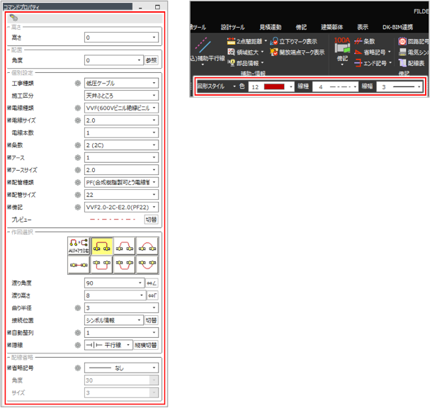The image size is (430, 408).
Task: Click the gear icon beside 工事種類
Action: (78, 83)
